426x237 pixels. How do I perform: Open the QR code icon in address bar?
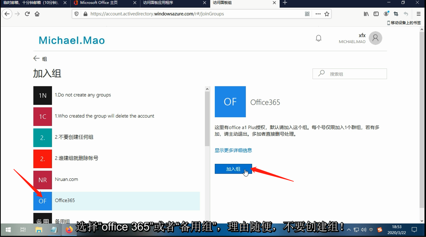(307, 14)
